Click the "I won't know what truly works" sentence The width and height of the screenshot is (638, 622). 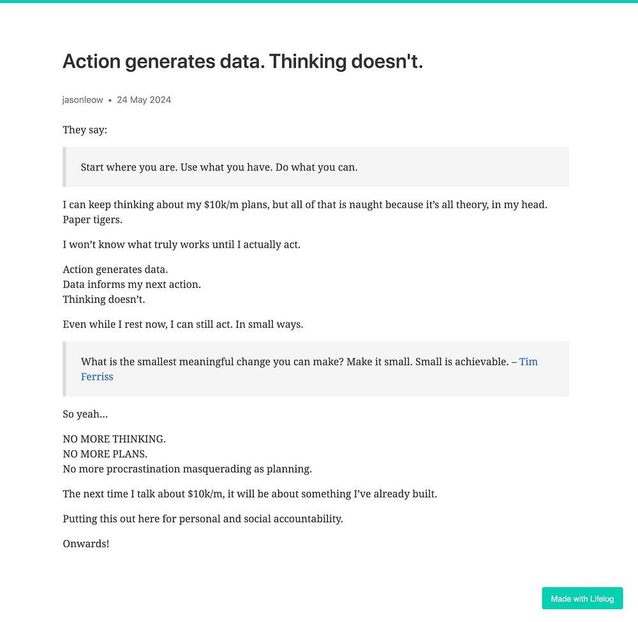(x=181, y=245)
